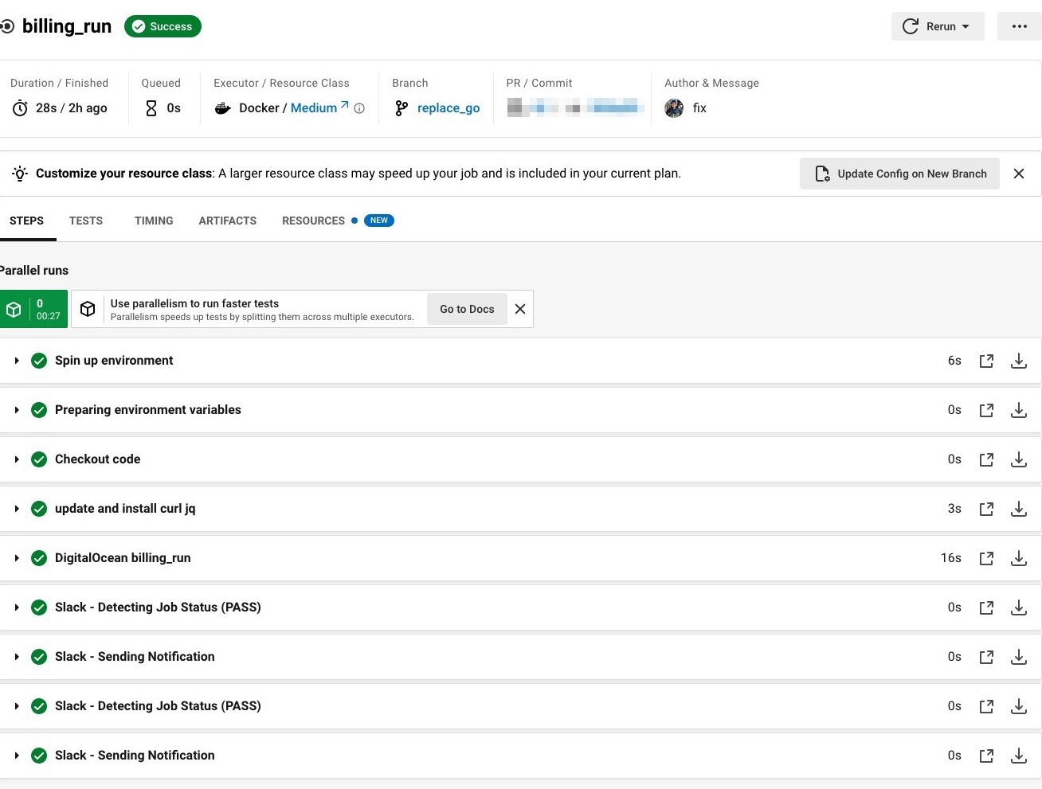Open update and install curl jq output externally
This screenshot has width=1042, height=789.
[986, 509]
